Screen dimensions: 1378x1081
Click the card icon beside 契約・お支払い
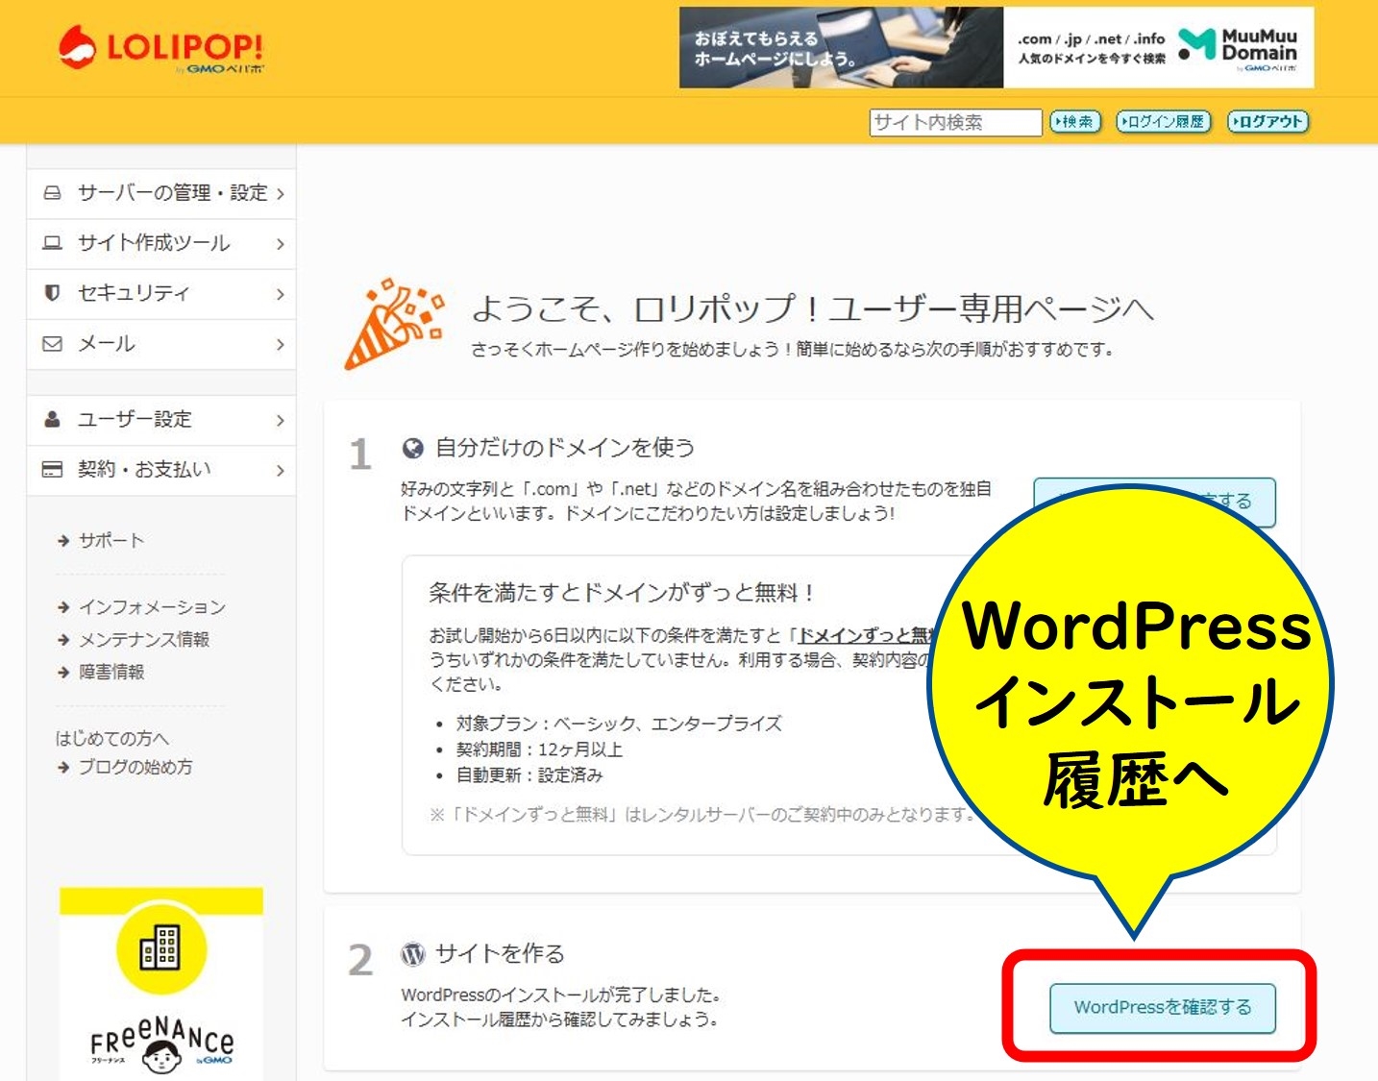[52, 469]
